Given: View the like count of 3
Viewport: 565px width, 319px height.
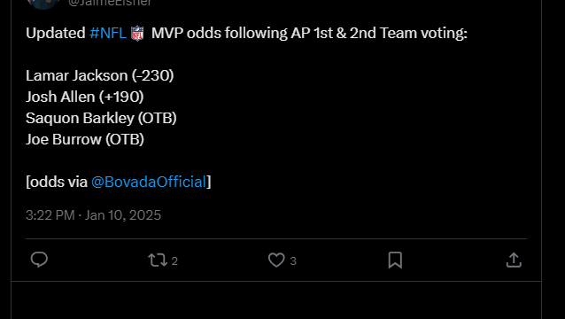Looking at the screenshot, I should click(x=293, y=261).
